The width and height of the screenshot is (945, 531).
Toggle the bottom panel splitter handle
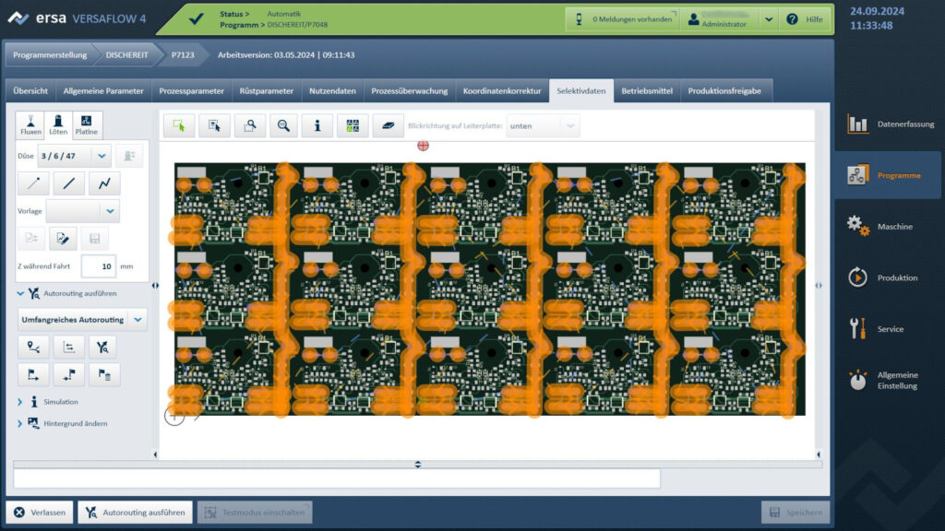point(418,465)
